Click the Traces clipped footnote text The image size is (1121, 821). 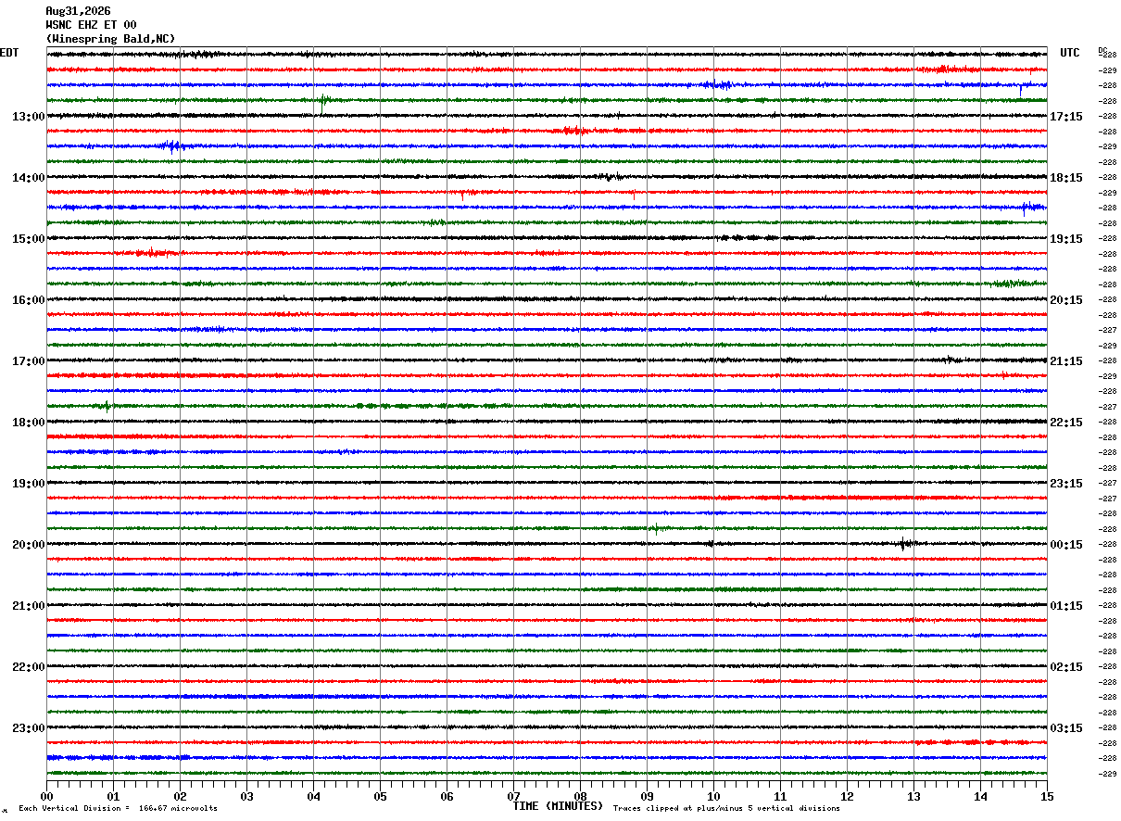click(726, 809)
